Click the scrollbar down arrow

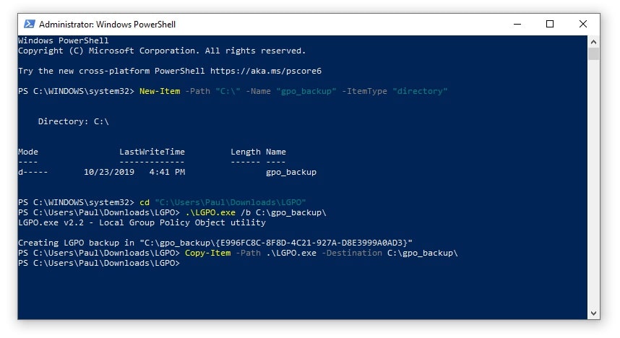point(593,313)
